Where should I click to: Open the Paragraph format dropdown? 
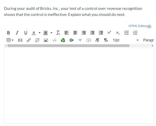148,40
